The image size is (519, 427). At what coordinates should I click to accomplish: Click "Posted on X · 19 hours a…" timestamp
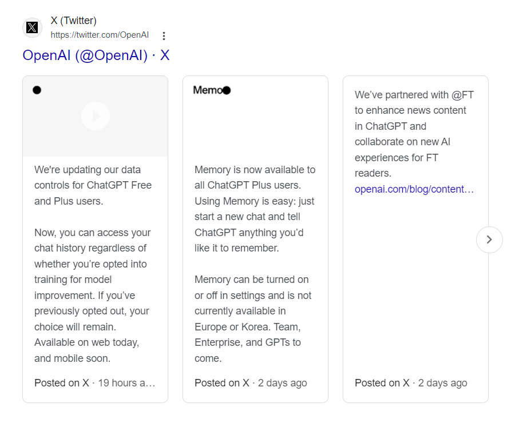click(95, 382)
